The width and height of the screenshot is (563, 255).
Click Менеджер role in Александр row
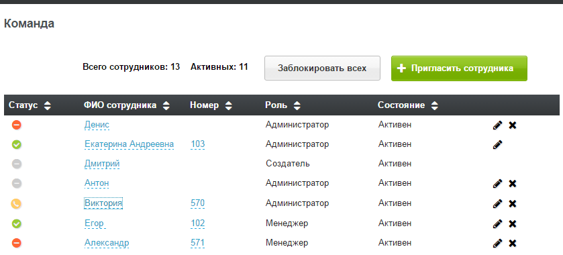287,243
